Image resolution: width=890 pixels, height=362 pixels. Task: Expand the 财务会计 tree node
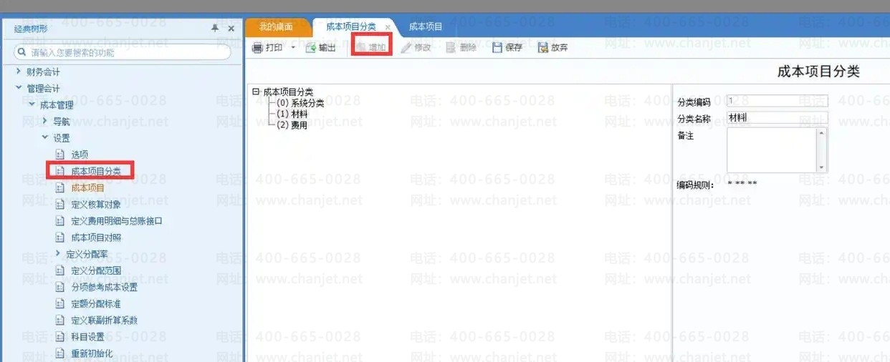pos(19,72)
